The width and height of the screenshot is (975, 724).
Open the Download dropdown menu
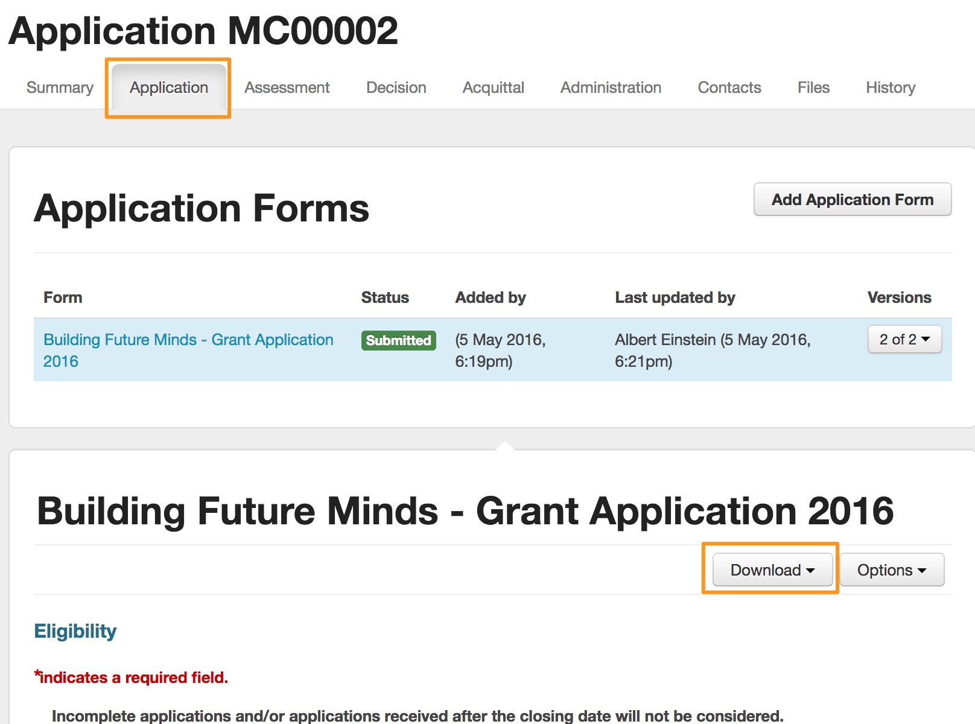772,570
